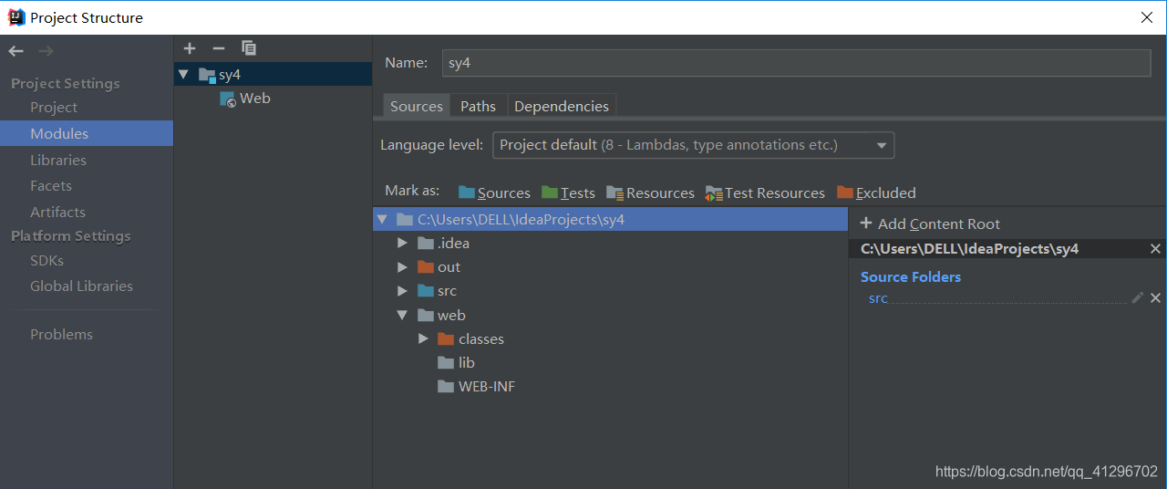Image resolution: width=1167 pixels, height=489 pixels.
Task: Click the module Name input field
Action: pyautogui.click(x=797, y=63)
